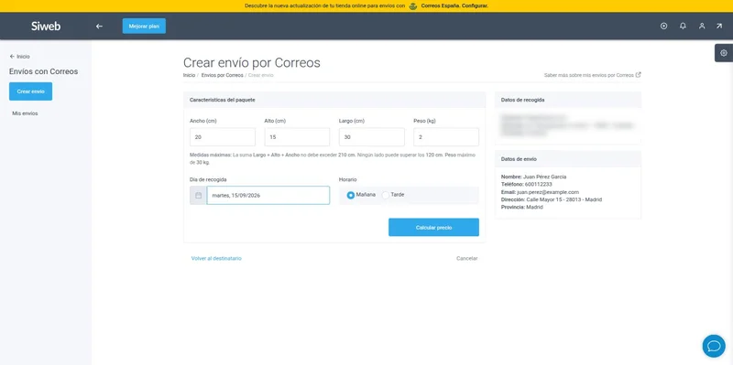
Task: Open the notifications bell
Action: pyautogui.click(x=683, y=27)
